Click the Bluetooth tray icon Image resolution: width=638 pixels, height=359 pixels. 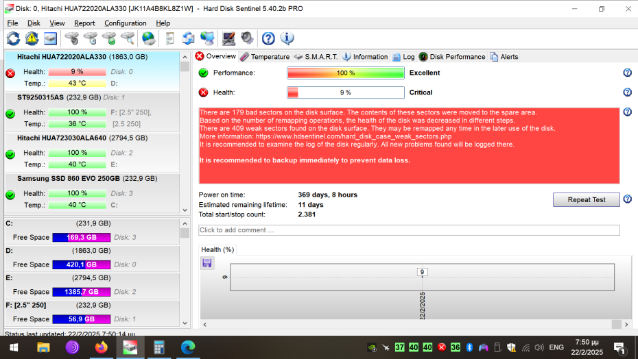[469, 347]
